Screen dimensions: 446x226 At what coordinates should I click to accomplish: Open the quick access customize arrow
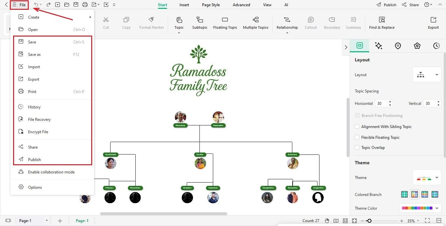114,5
